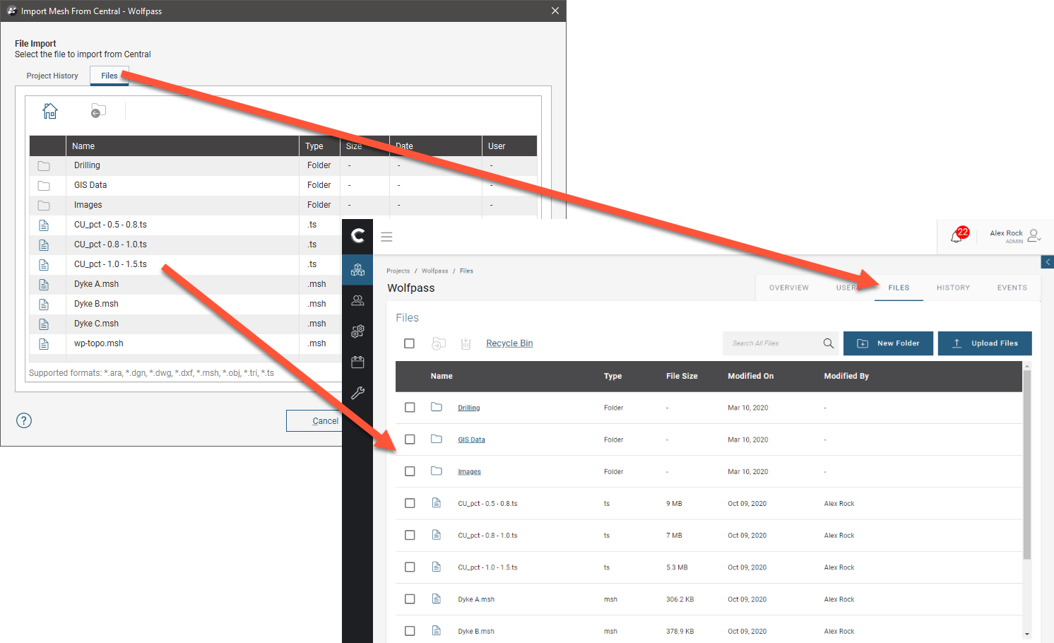Click the delete trash icon in Files toolbar
Screen dimensions: 1054x643
466,343
